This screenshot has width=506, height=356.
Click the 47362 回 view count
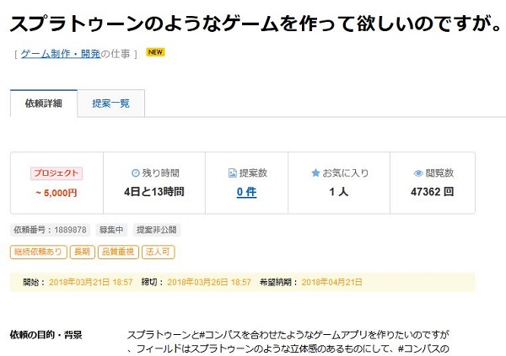click(x=433, y=192)
